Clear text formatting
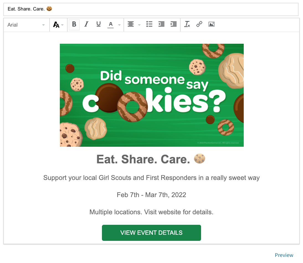This screenshot has width=303, height=263. (x=187, y=24)
